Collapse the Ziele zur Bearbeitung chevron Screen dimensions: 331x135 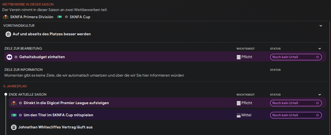320,48
